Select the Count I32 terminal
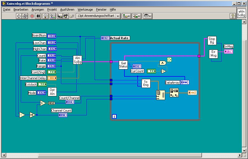 (x=51, y=55)
